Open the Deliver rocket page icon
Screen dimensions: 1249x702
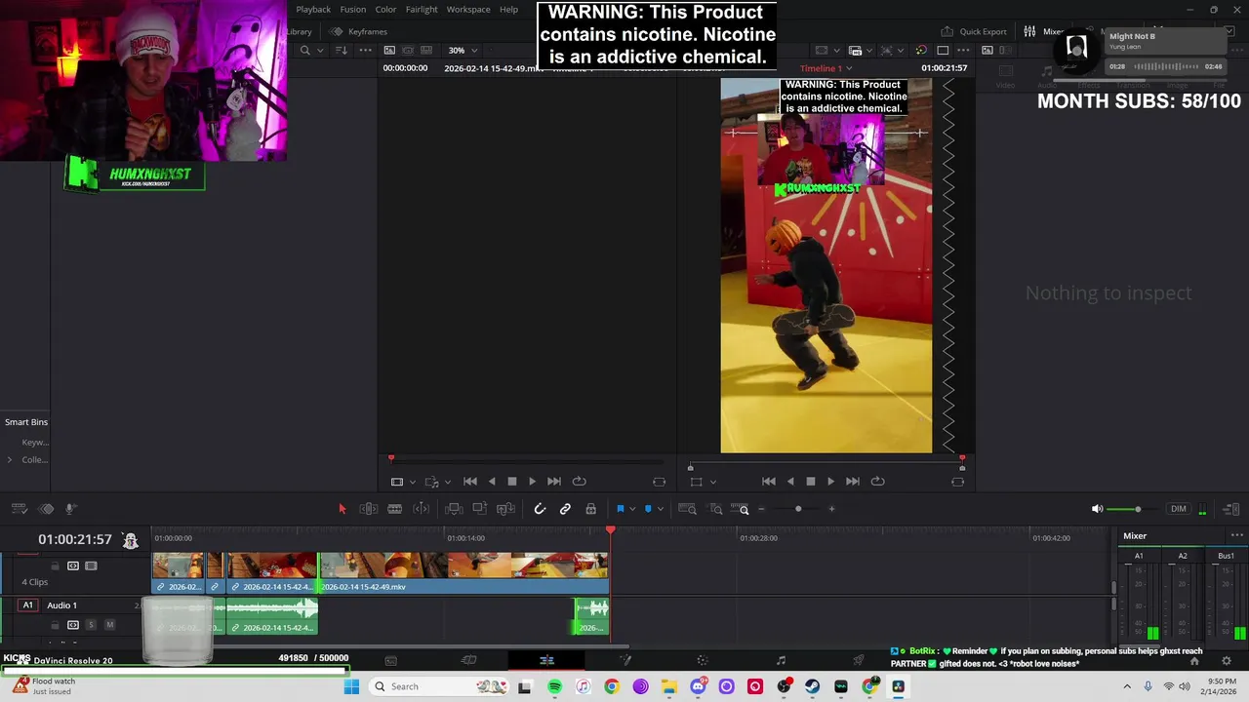point(859,660)
